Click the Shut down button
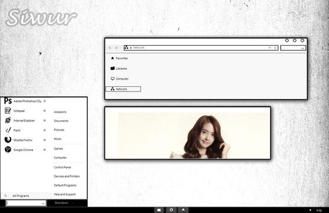Screen dimensions: 329x213 click(61, 202)
